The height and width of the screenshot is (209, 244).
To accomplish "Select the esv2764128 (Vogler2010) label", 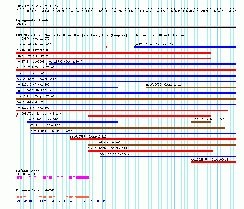I will [x=35, y=96].
